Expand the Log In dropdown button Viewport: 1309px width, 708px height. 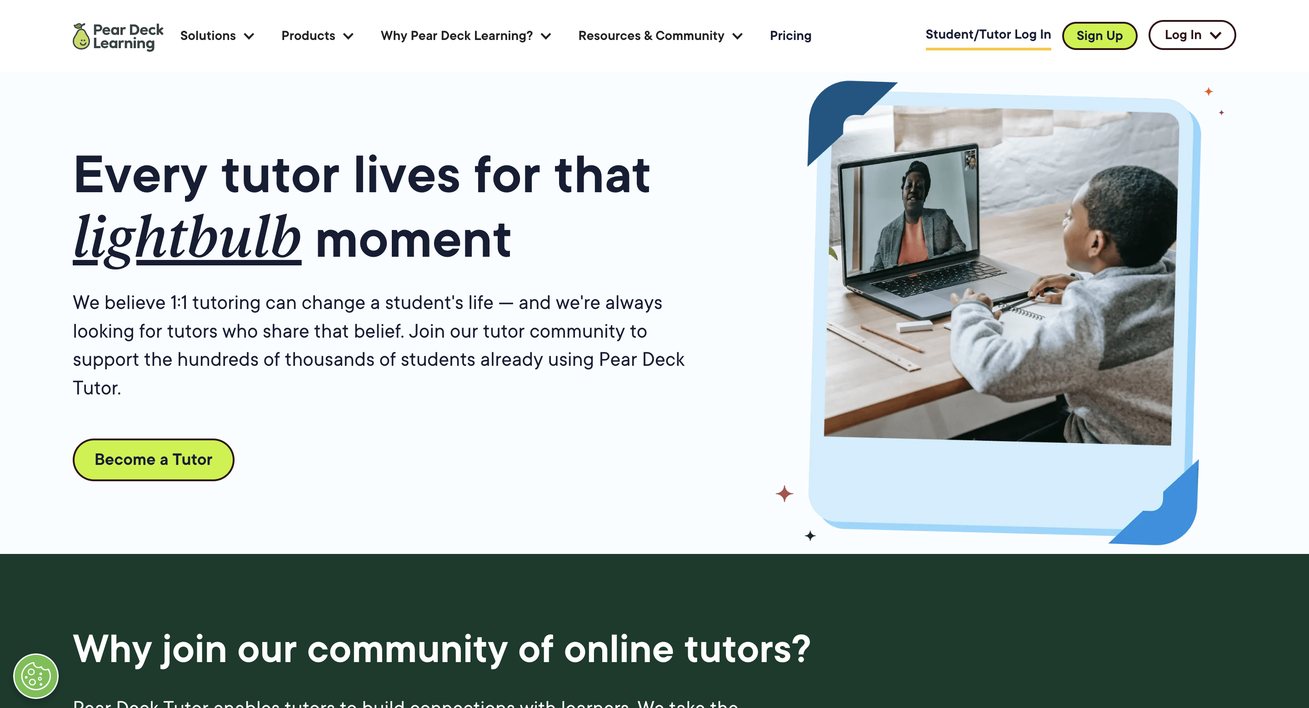(x=1193, y=35)
